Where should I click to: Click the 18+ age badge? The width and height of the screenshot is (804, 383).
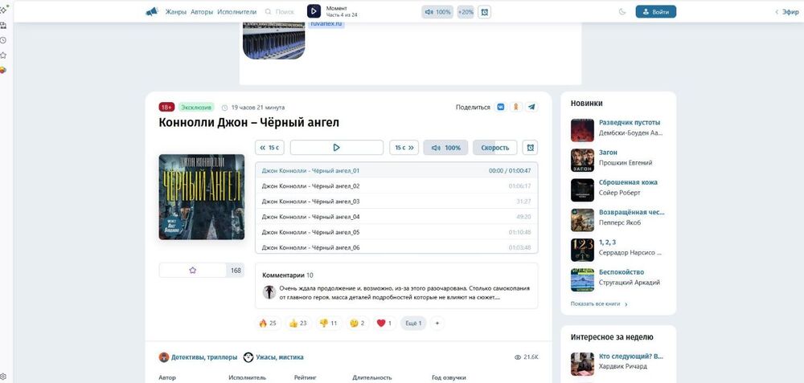click(166, 107)
